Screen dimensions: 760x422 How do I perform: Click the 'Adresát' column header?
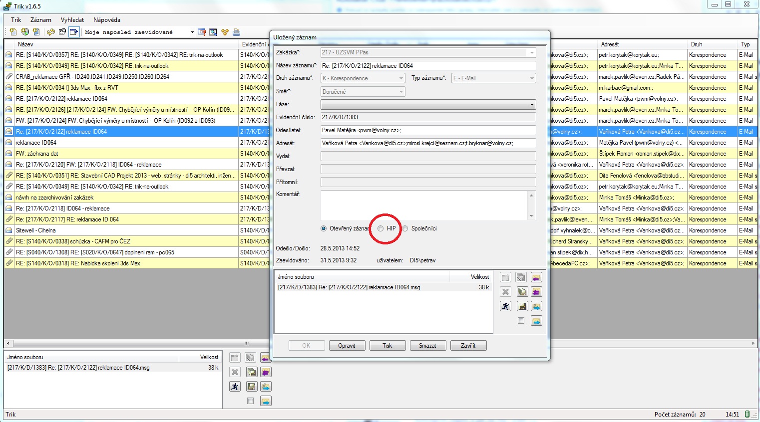click(642, 44)
